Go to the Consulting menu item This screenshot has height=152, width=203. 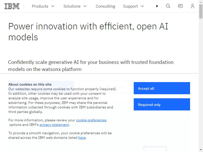pyautogui.click(x=105, y=6)
